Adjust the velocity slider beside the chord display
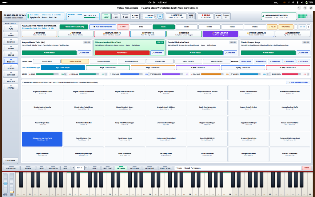 [91, 18]
